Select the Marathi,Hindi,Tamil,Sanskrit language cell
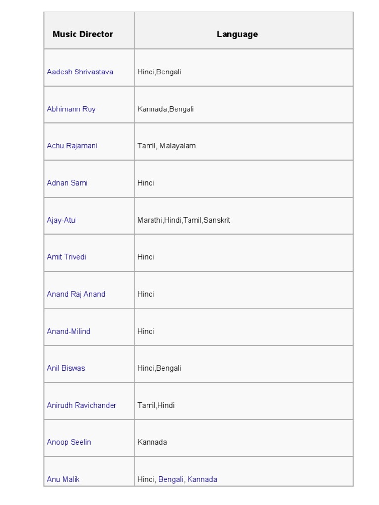Viewport: 379px width, 505px height. point(184,220)
